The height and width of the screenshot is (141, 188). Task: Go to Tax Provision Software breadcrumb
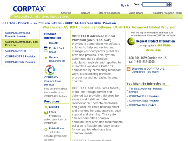pyautogui.click(x=47, y=23)
